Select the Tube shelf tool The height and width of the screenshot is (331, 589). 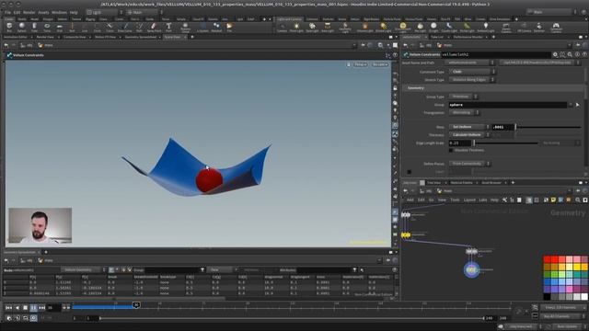34,27
